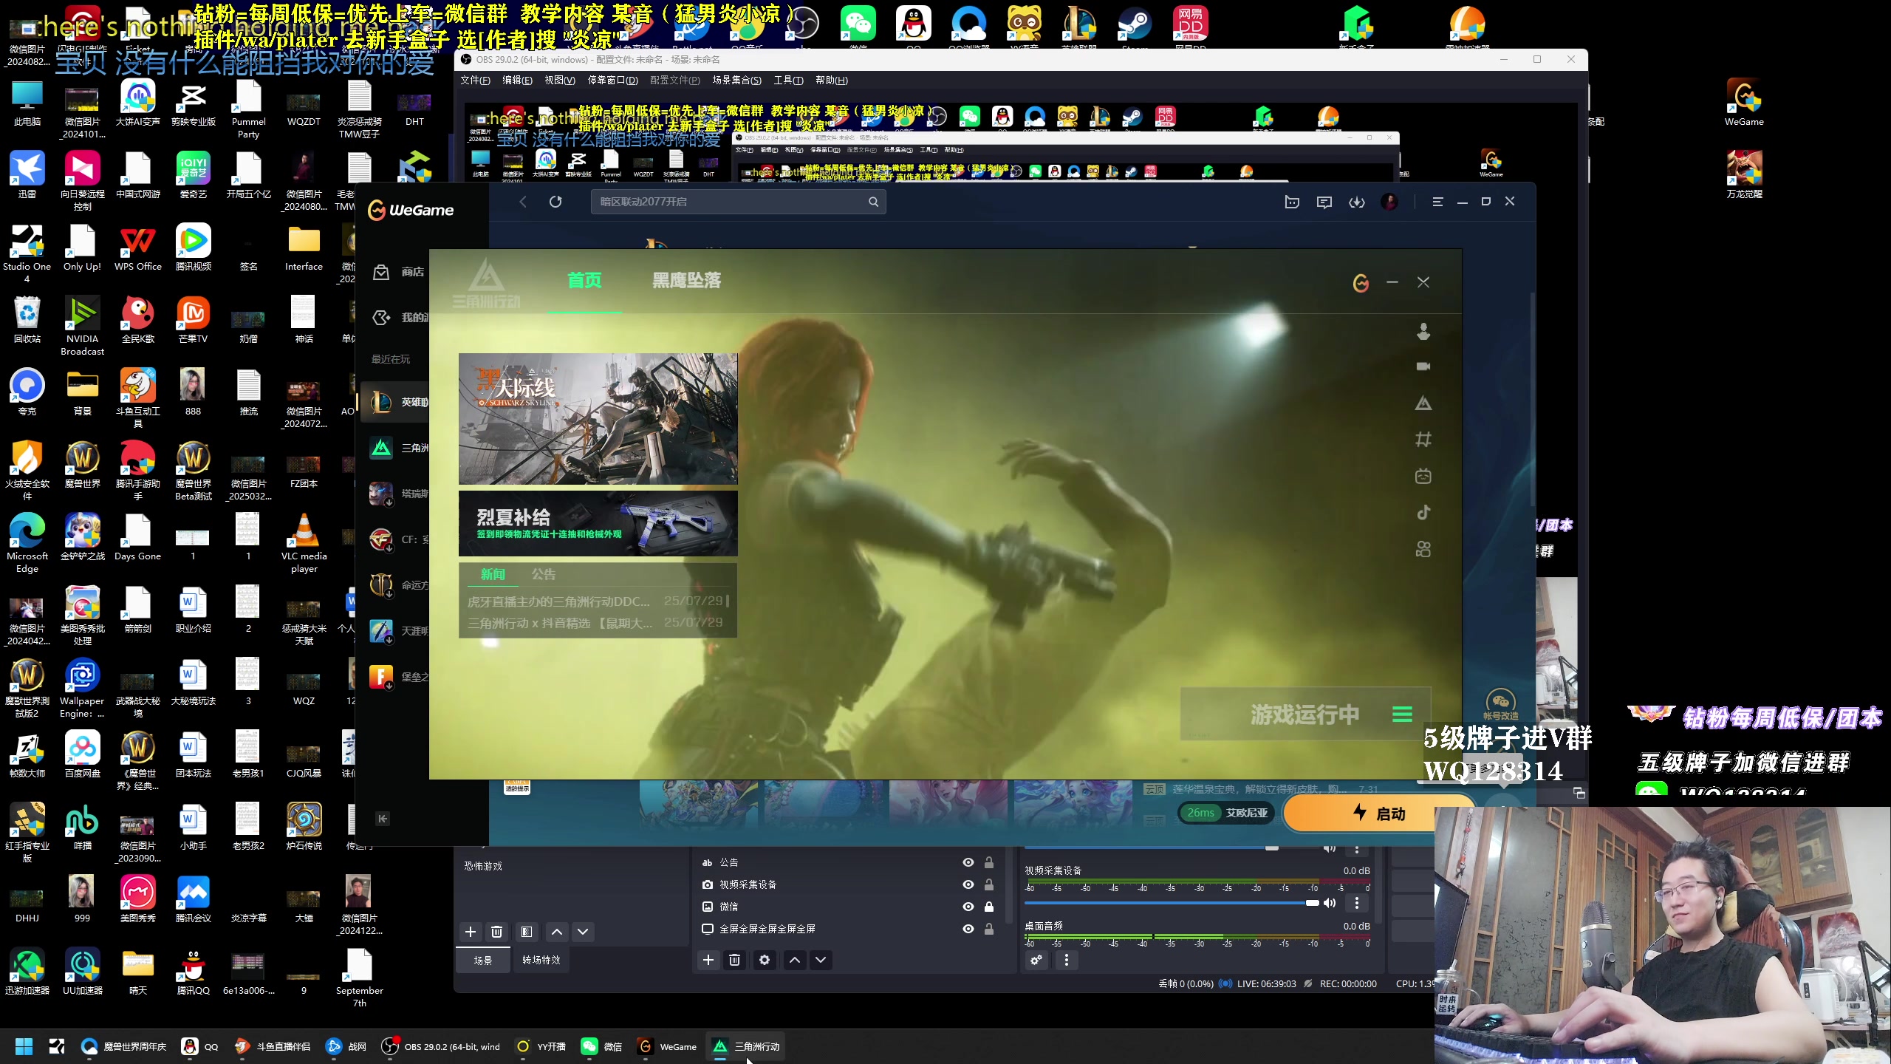
Task: Open the Bilibili icon in launcher sidebar
Action: tap(1423, 476)
